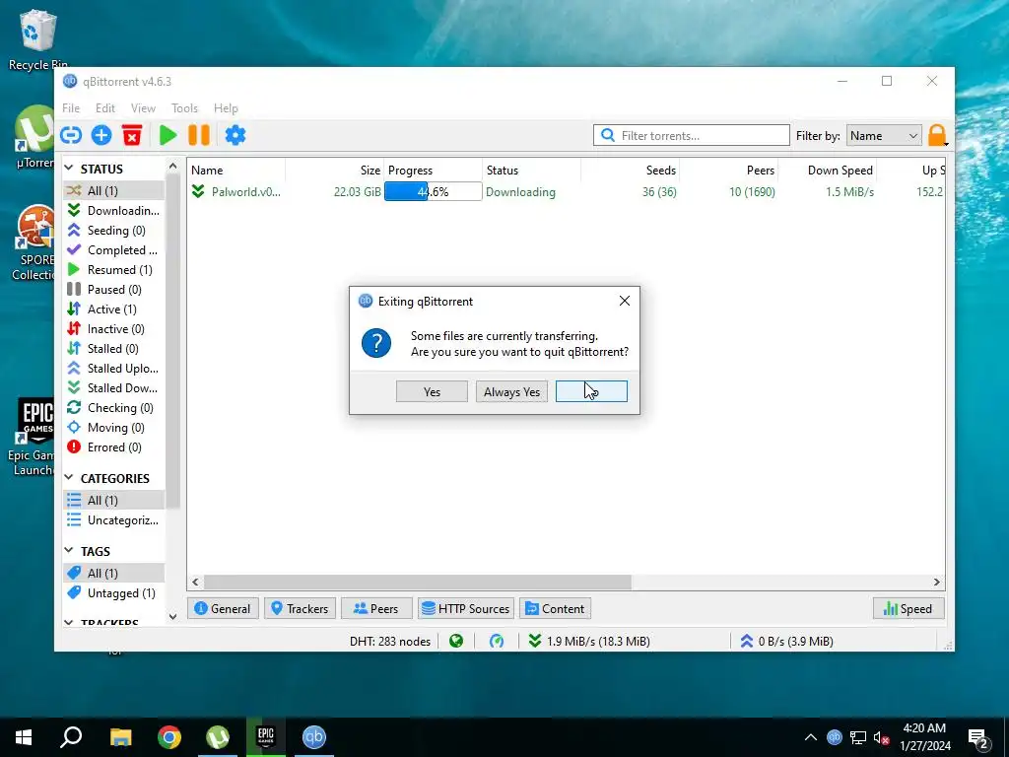Click the Palworld progress bar at 44.6%
This screenshot has width=1009, height=757.
[434, 192]
